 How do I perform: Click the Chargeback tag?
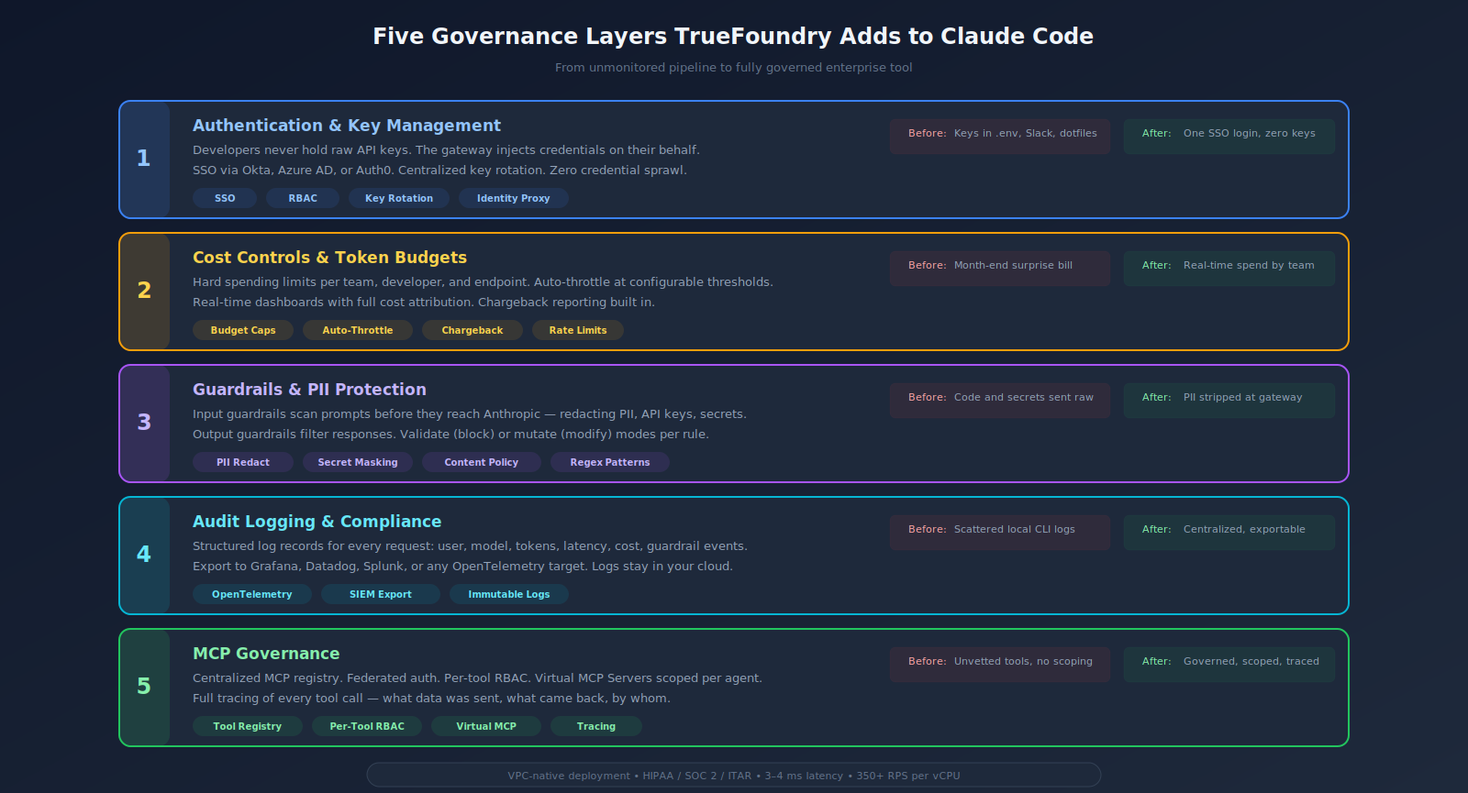pos(473,330)
